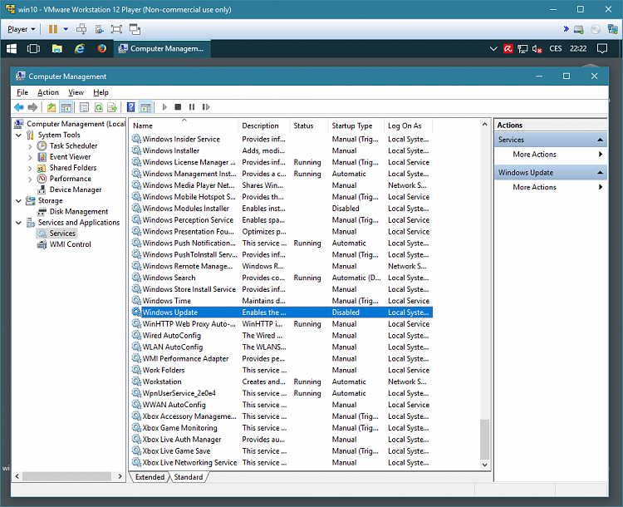Click the VMware CD/DVD drive icon

click(596, 29)
